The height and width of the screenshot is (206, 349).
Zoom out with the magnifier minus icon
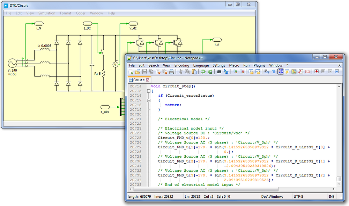click(242, 72)
